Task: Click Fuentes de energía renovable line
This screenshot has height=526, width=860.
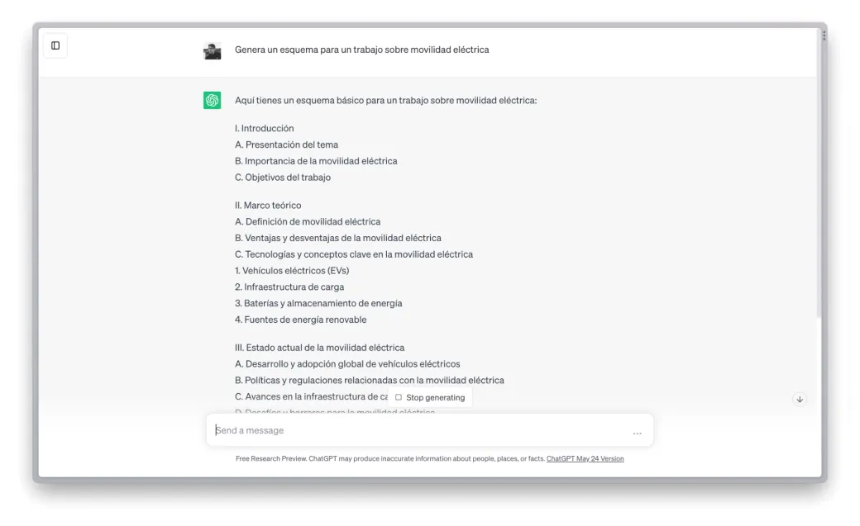Action: tap(300, 320)
